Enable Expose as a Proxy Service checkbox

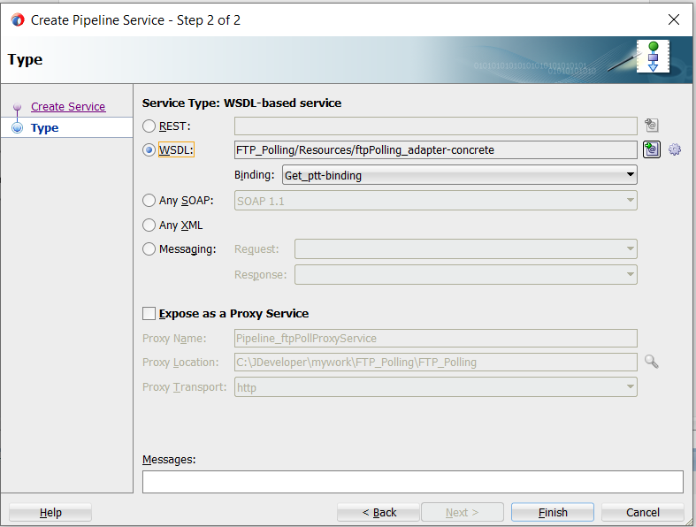pos(149,313)
